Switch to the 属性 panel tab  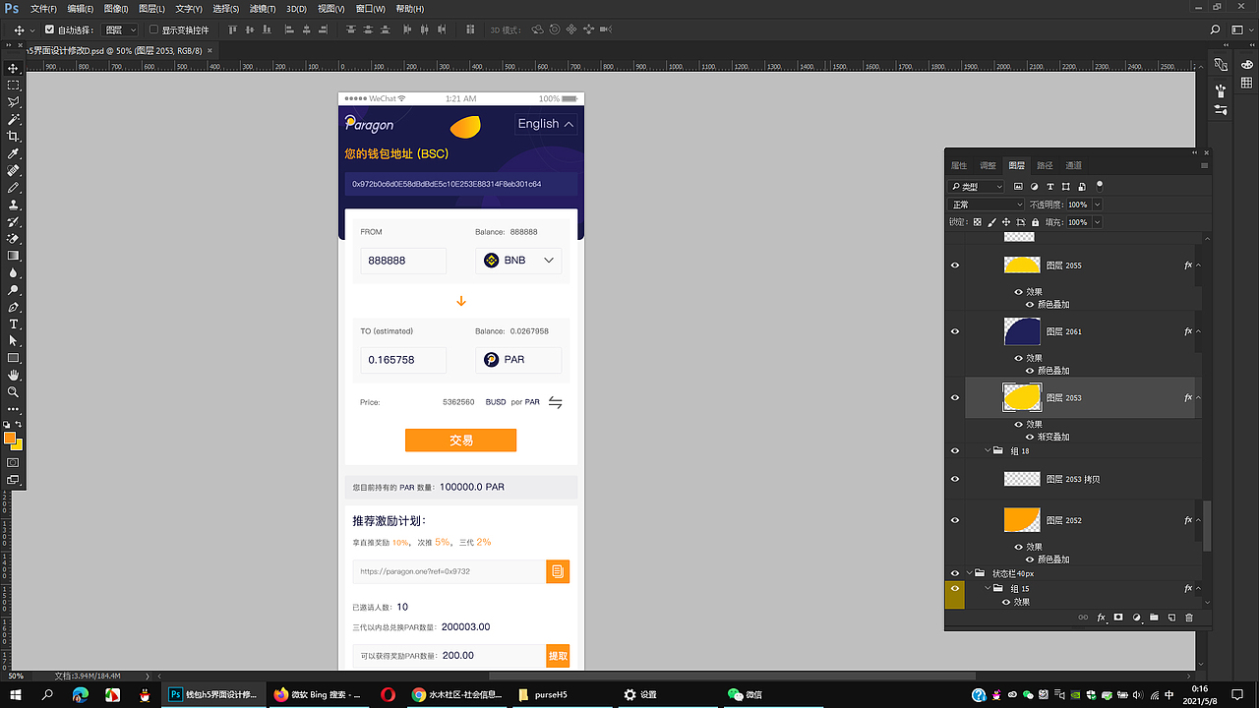[959, 165]
